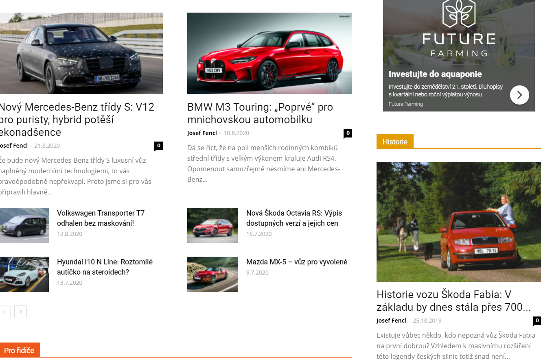Click the round arrow button in Future Farming ad

coord(519,95)
